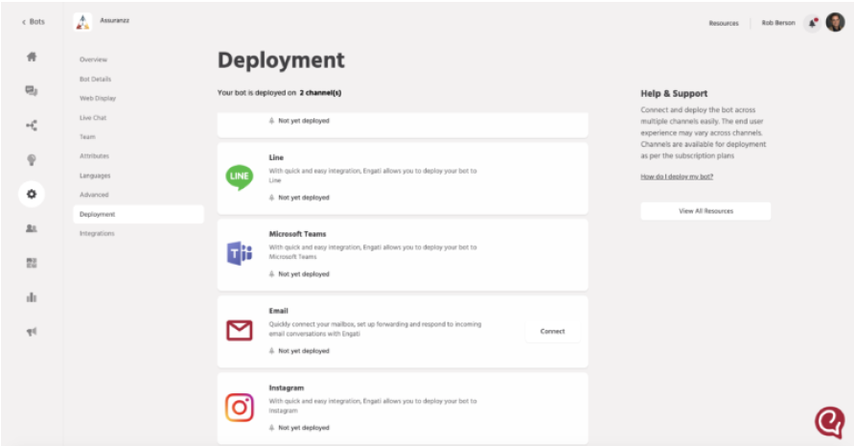Select the gear settings sidebar icon
This screenshot has width=855, height=446.
[x=32, y=195]
